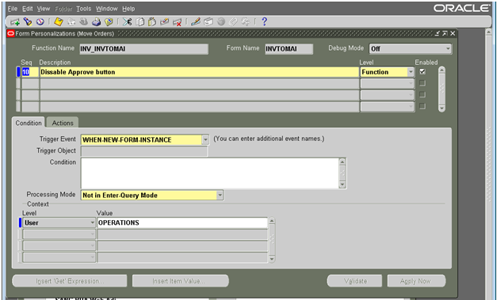Click Condition box scroll down arrow
The width and height of the screenshot is (497, 300).
(x=342, y=184)
